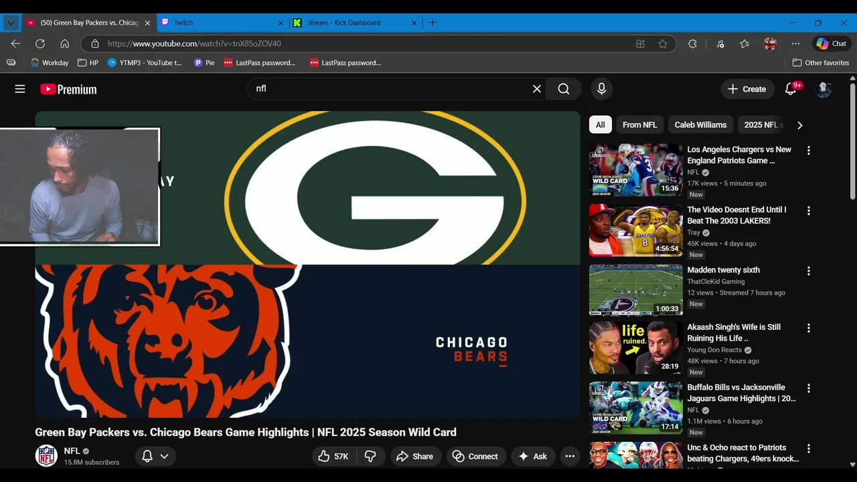
Task: Start voice search with microphone
Action: coord(601,89)
